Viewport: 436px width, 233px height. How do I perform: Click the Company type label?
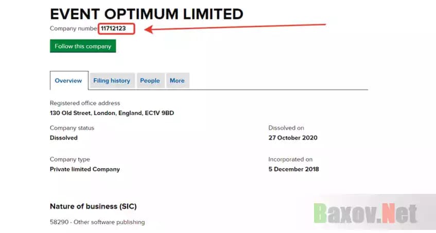(69, 160)
